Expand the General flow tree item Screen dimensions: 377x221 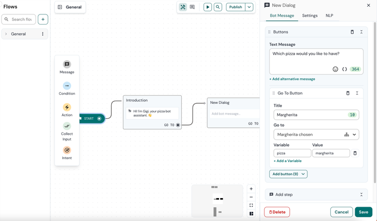coord(6,34)
